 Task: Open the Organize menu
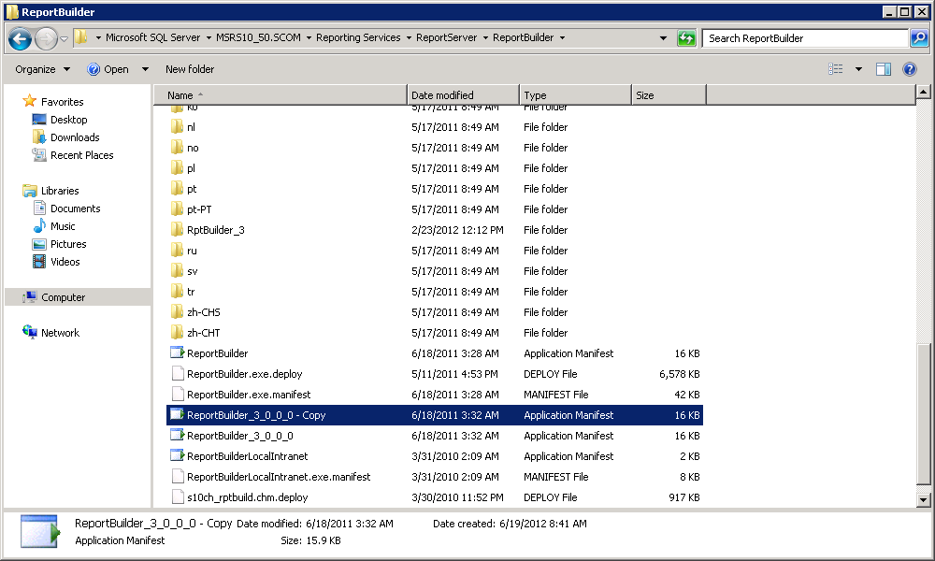42,69
